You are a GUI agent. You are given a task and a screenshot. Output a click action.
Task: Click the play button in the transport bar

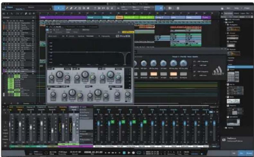point(129,153)
